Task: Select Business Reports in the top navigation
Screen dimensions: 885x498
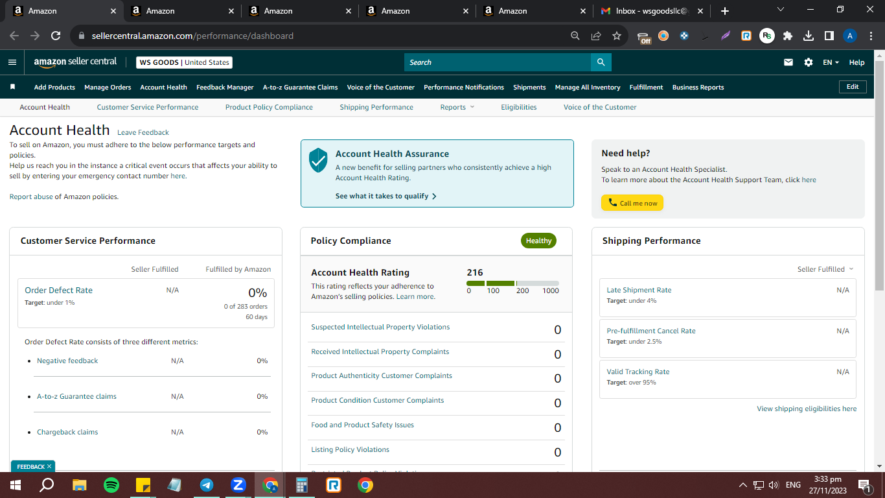Action: (x=698, y=87)
